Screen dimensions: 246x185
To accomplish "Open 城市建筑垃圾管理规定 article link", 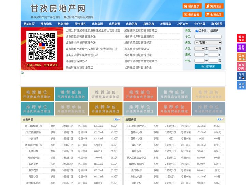I will 138,55.
